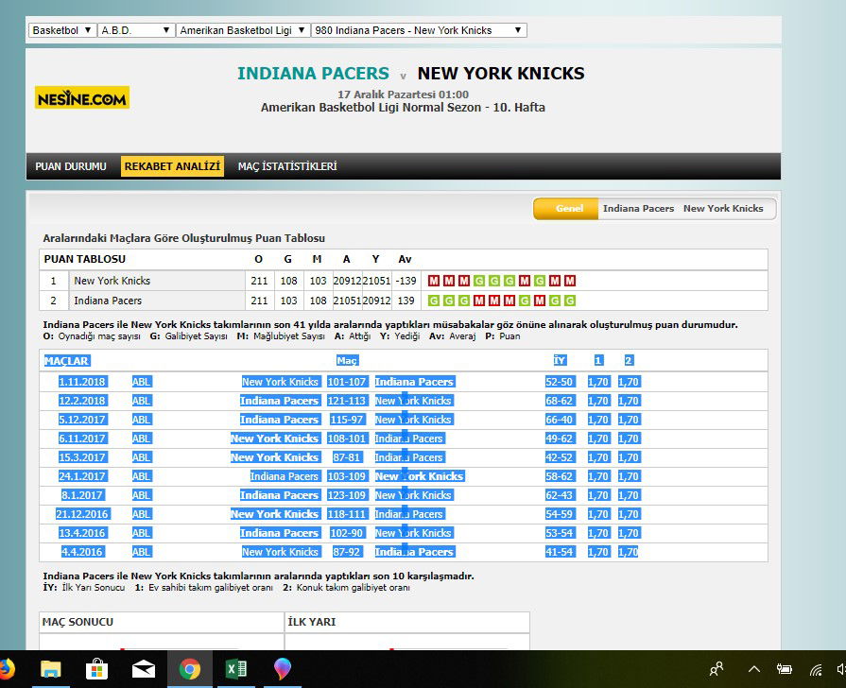Viewport: 846px width, 688px height.
Task: Click the 121-113 score
Action: (x=346, y=401)
